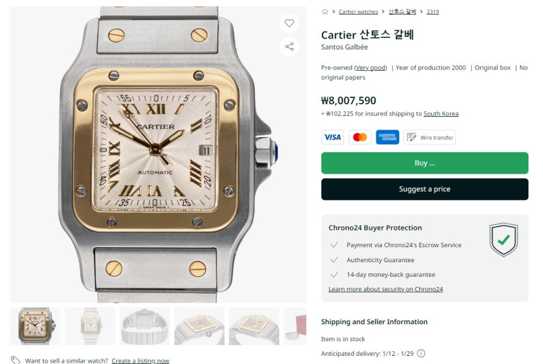
Task: Click the Buyer Protection shield badge
Action: point(503,240)
